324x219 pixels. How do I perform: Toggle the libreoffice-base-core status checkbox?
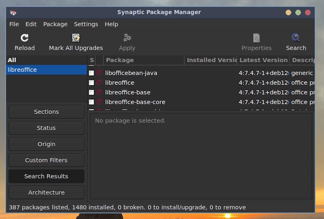pyautogui.click(x=92, y=102)
